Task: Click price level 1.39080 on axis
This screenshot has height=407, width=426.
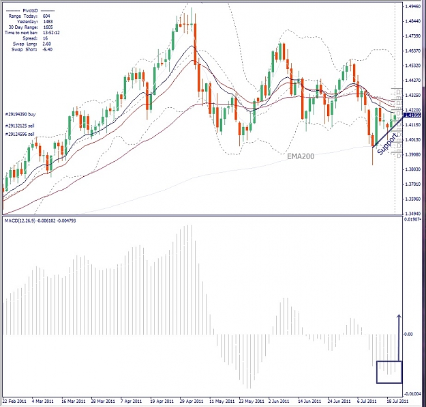Action: pos(412,154)
